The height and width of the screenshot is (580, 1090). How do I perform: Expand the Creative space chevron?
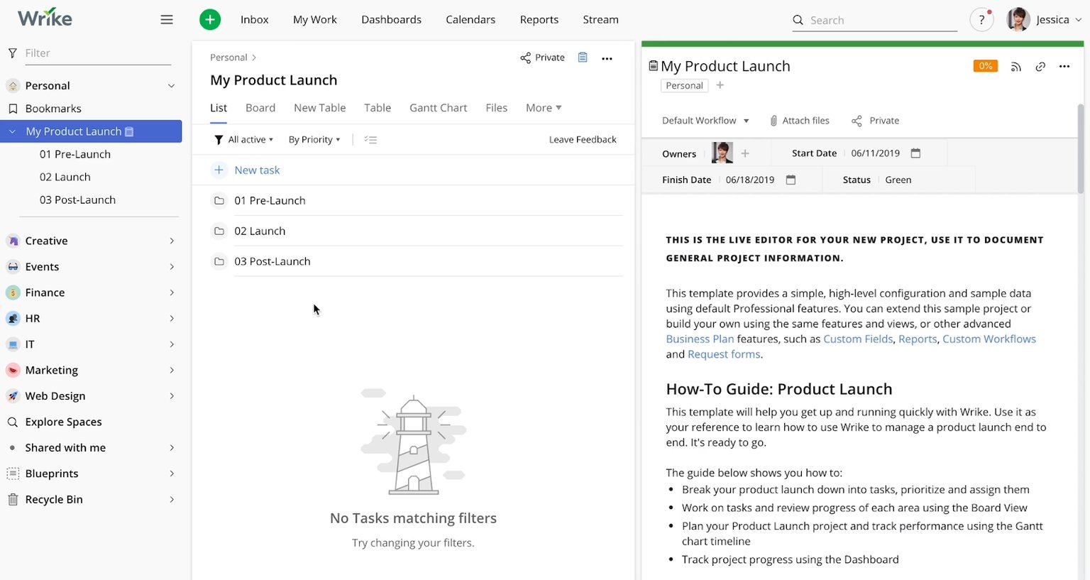point(172,241)
